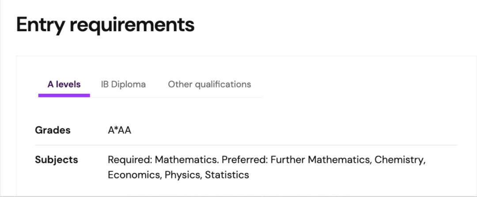Switch to the A levels tab
The width and height of the screenshot is (477, 197).
pyautogui.click(x=64, y=84)
